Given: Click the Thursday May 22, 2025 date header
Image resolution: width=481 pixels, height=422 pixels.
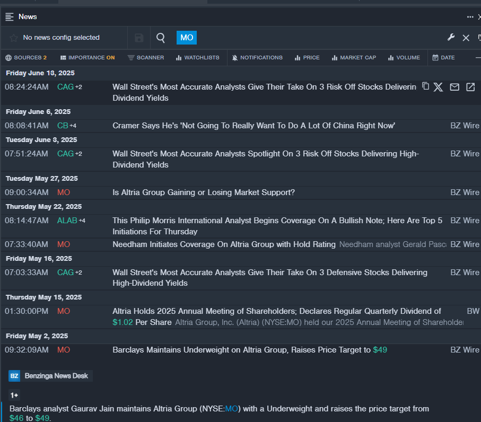Looking at the screenshot, I should click(x=44, y=207).
